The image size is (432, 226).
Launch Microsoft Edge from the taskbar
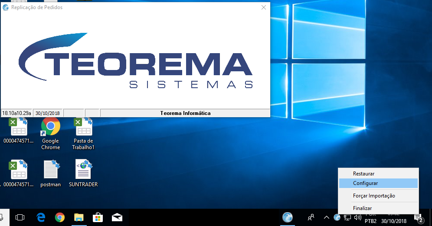coord(41,217)
